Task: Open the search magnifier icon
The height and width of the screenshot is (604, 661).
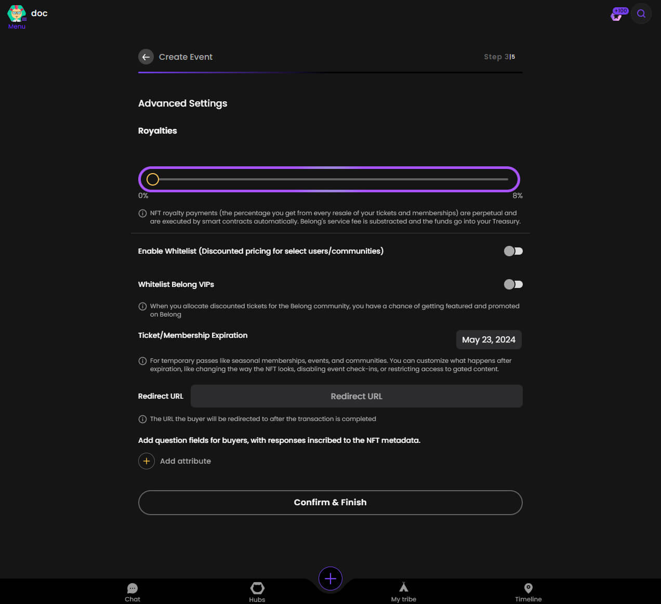Action: click(641, 14)
